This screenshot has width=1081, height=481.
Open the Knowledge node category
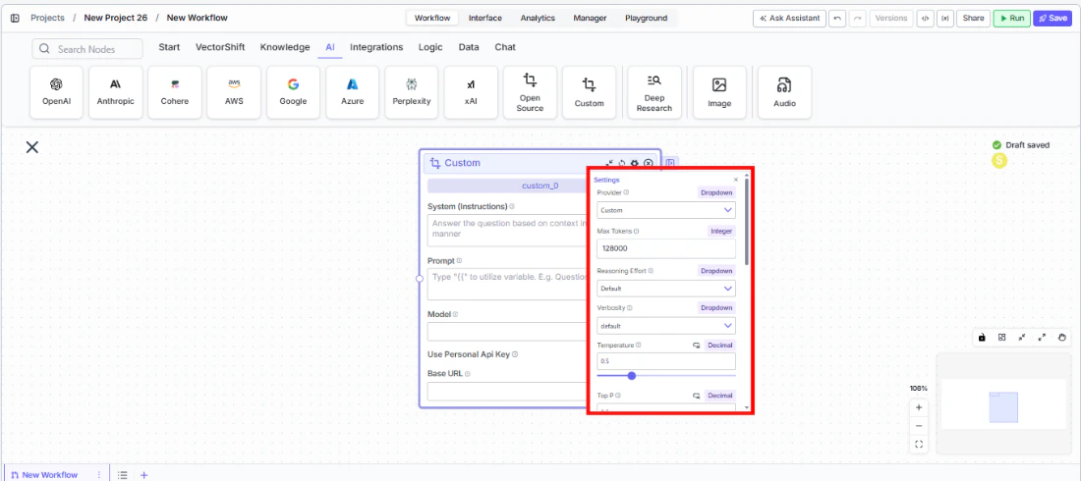click(x=285, y=47)
